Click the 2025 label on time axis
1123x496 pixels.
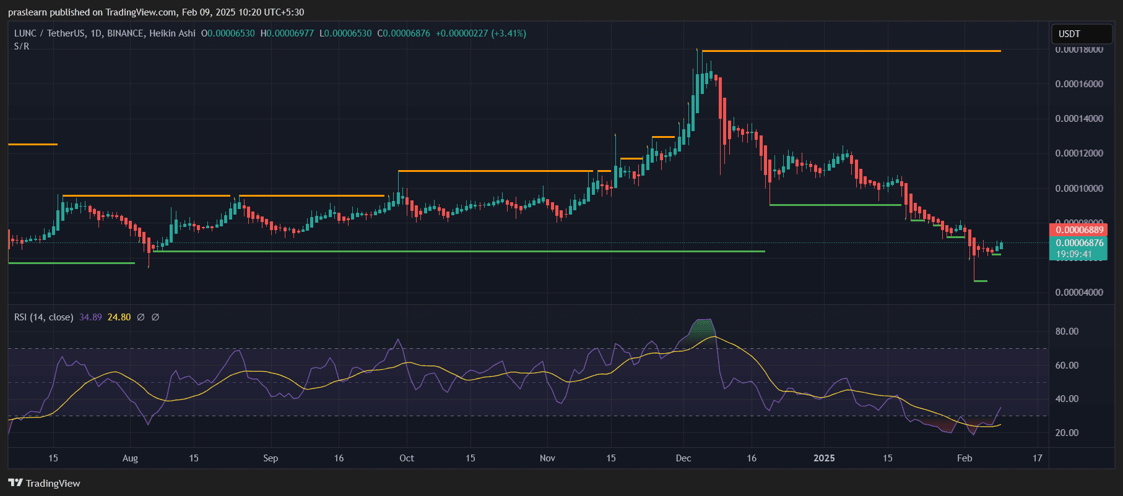point(824,458)
